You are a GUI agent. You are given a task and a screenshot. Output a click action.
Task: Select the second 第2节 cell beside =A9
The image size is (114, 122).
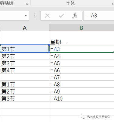point(24,91)
